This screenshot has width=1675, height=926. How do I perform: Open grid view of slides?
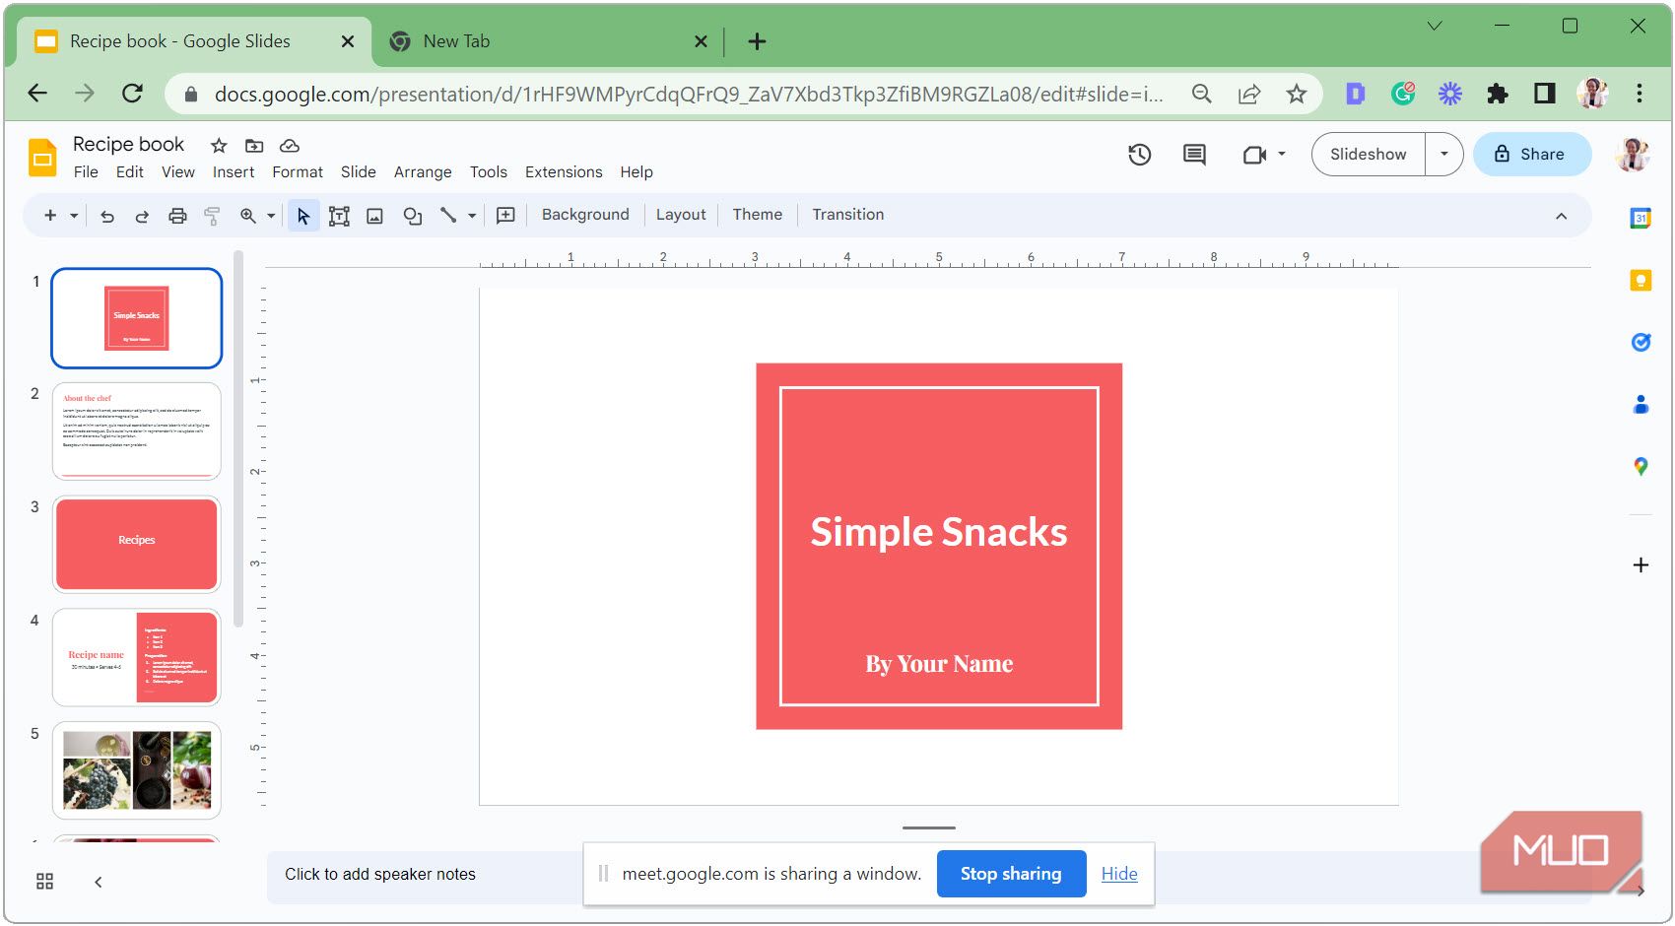coord(44,882)
